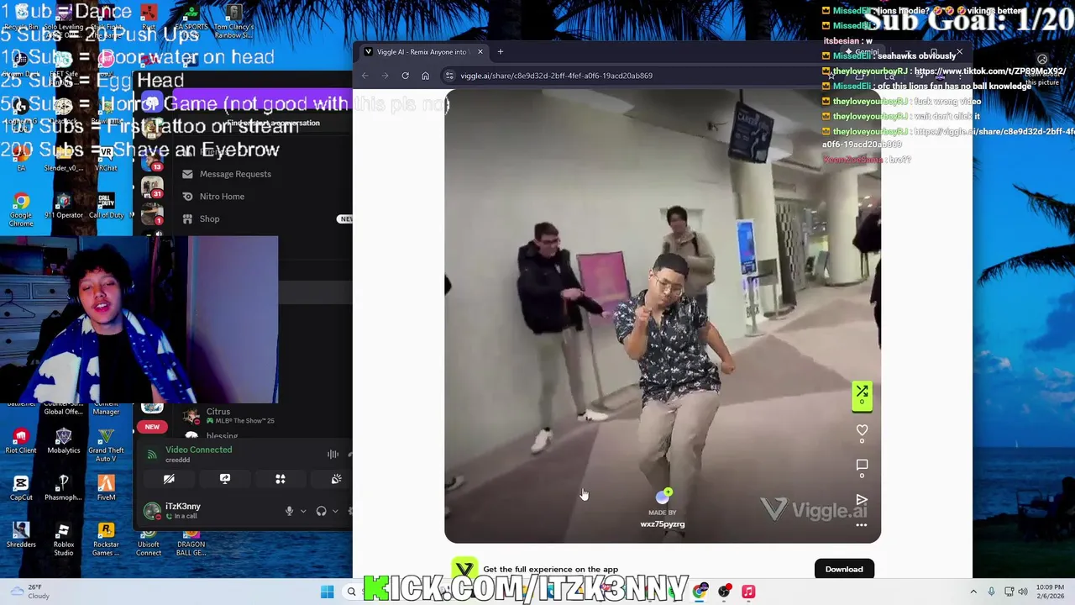Open Discord home direct messages icon
This screenshot has height=605, width=1075.
point(152,103)
